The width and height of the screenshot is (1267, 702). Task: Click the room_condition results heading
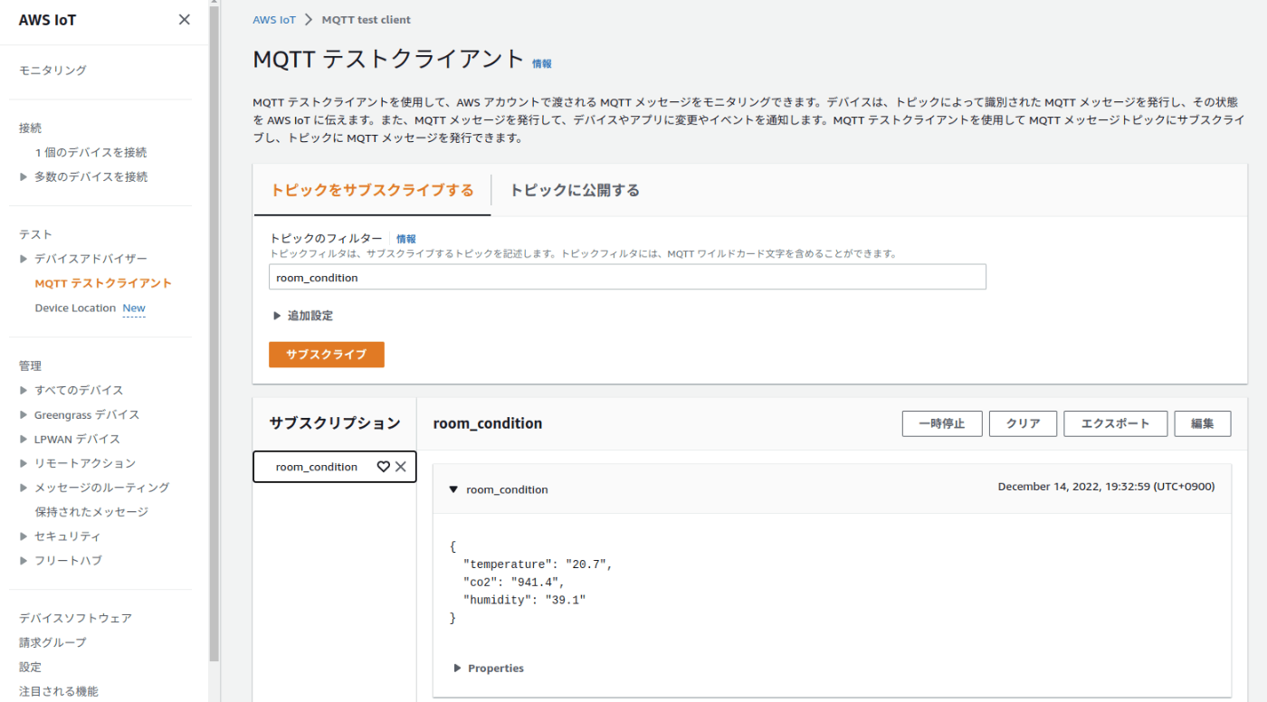tap(488, 423)
